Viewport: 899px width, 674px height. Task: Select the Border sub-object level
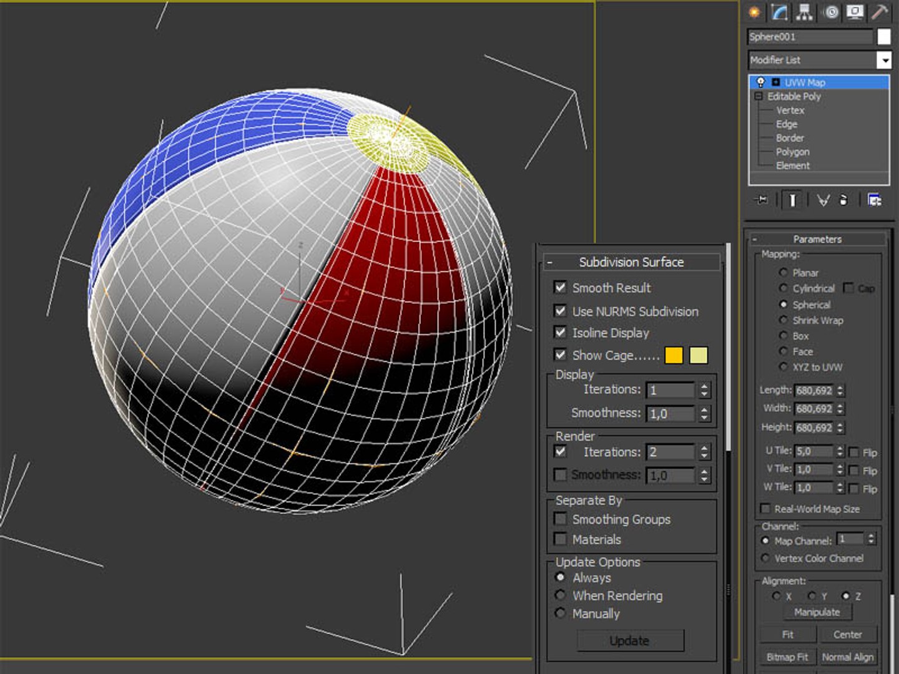click(790, 138)
